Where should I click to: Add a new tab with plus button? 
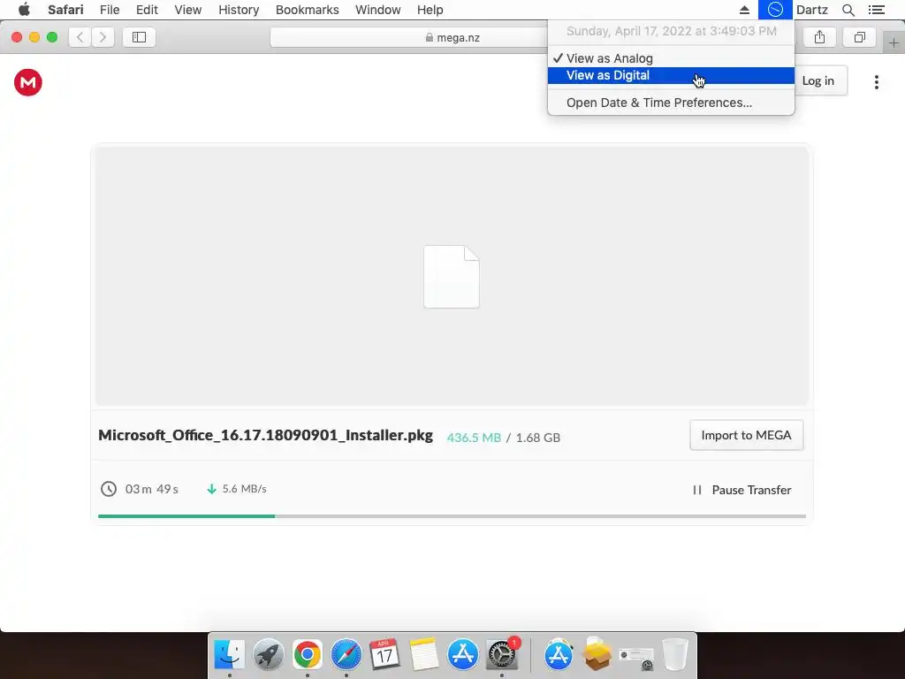click(894, 42)
